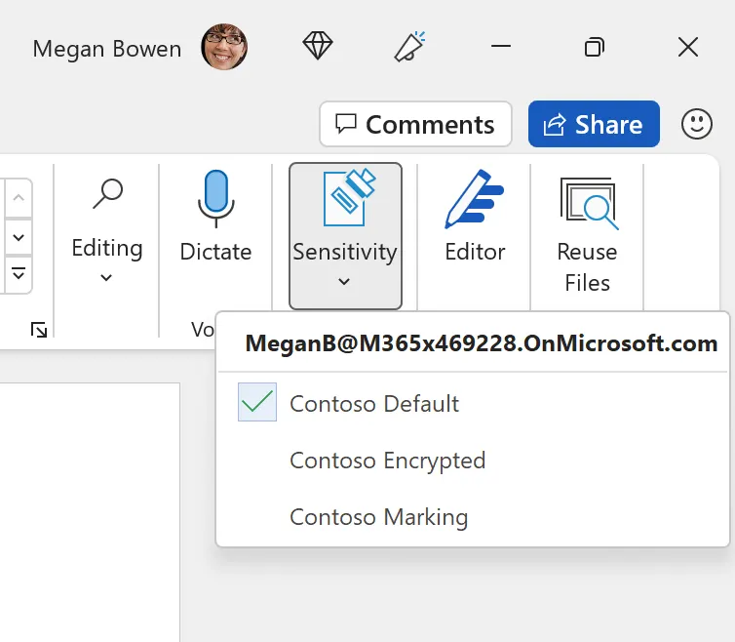Expand the styles gallery More arrow
This screenshot has width=735, height=642.
click(x=19, y=274)
